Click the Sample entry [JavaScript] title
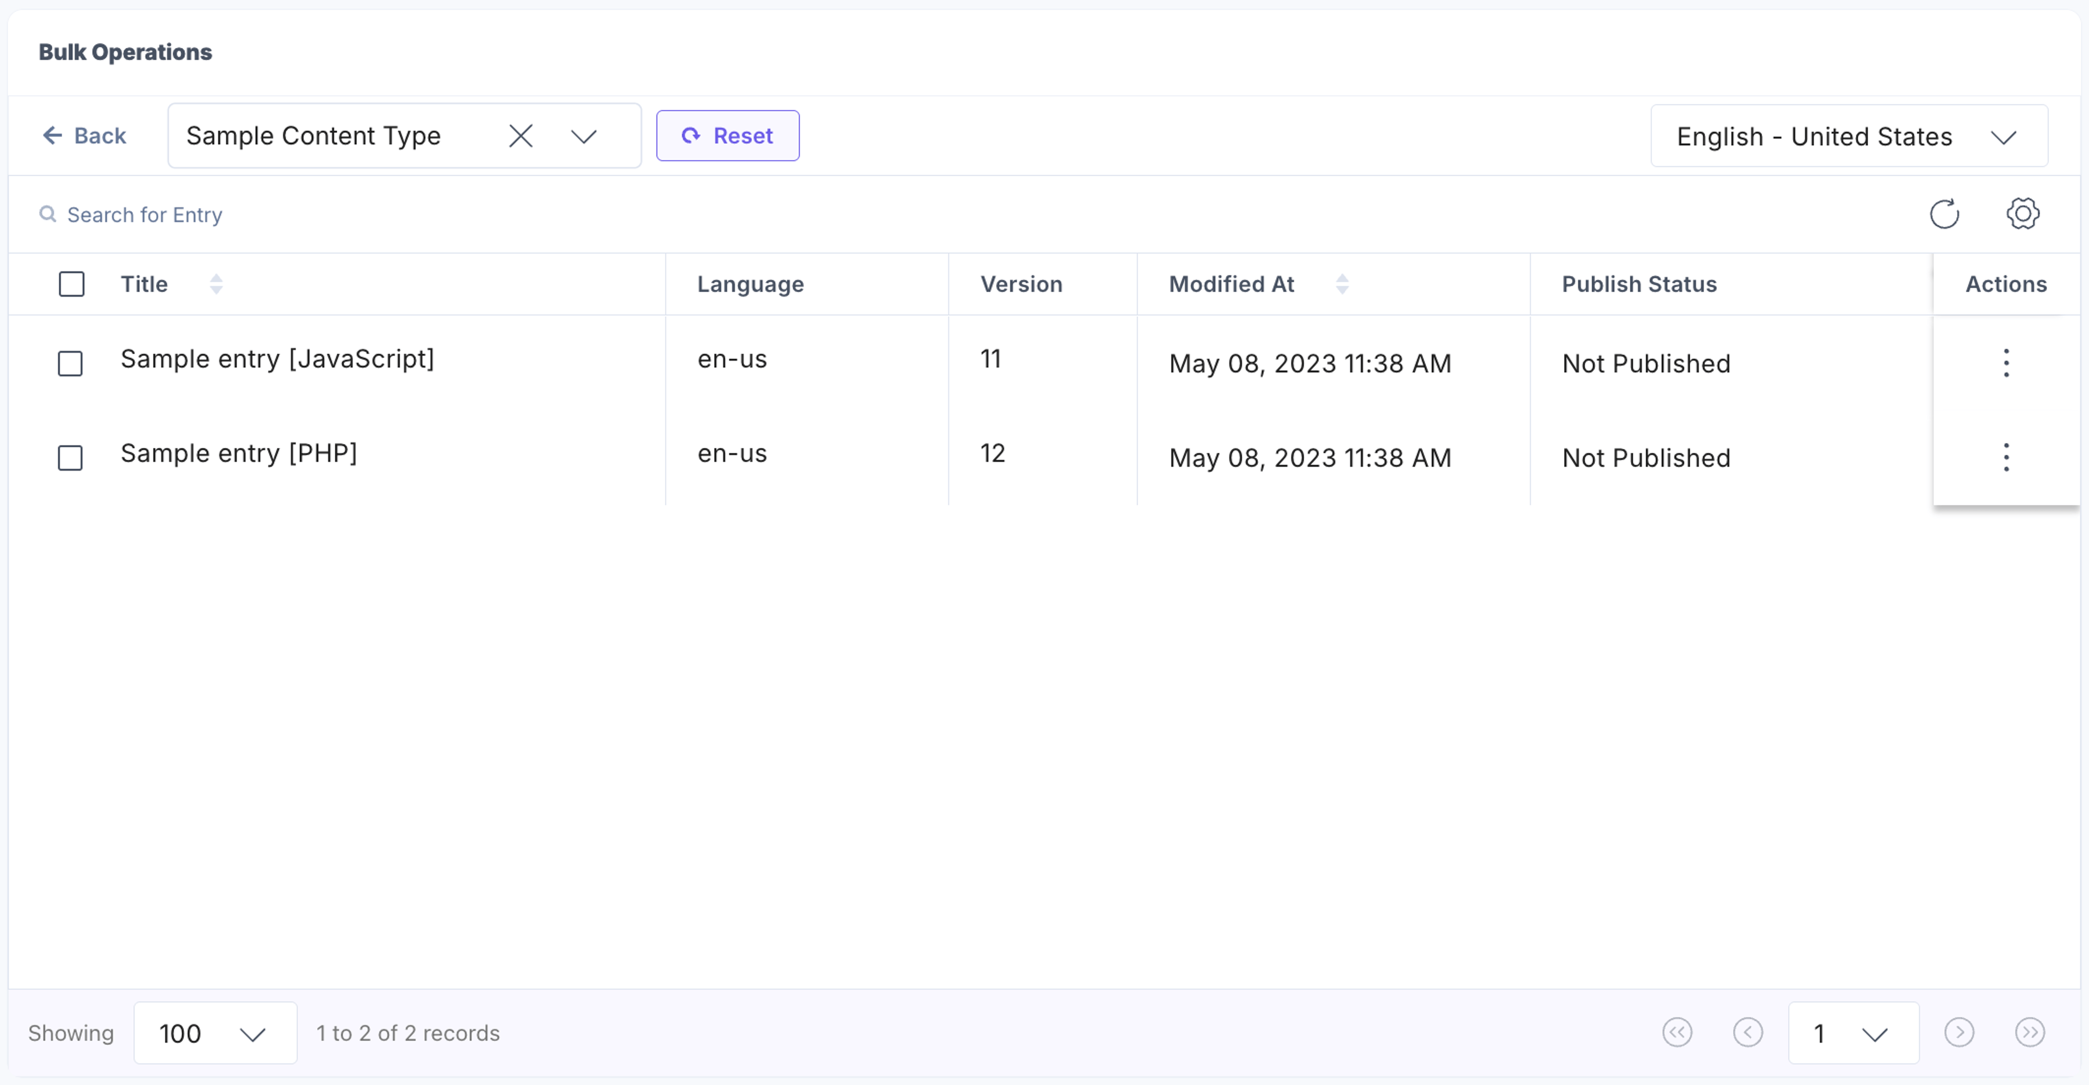This screenshot has height=1085, width=2089. click(277, 359)
